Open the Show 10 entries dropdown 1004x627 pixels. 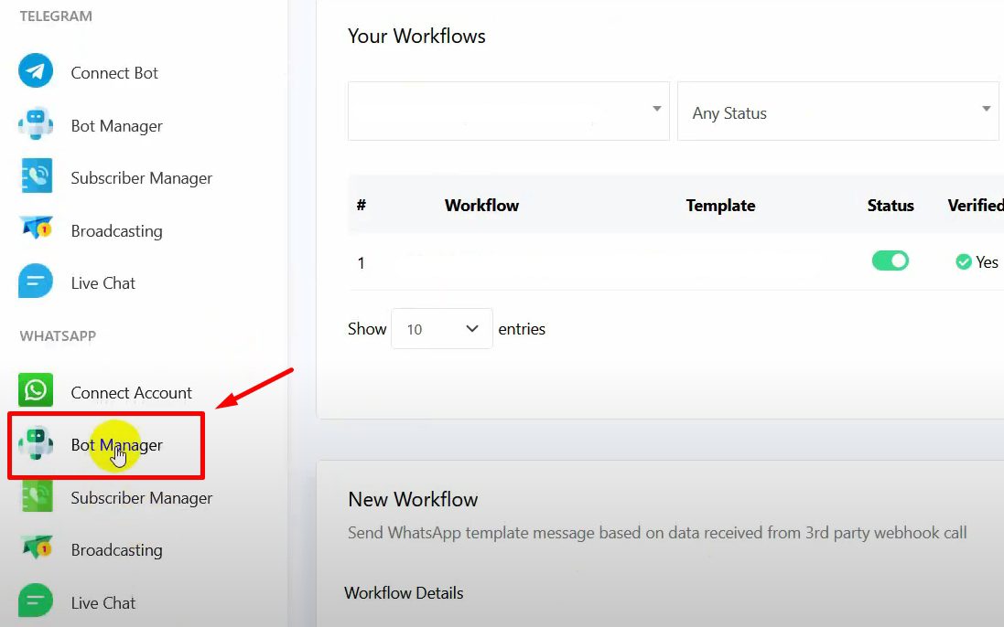441,329
